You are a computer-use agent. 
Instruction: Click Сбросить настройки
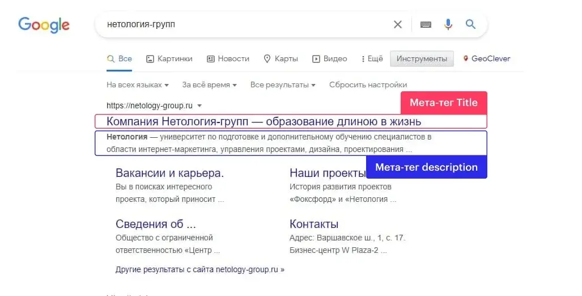(368, 84)
